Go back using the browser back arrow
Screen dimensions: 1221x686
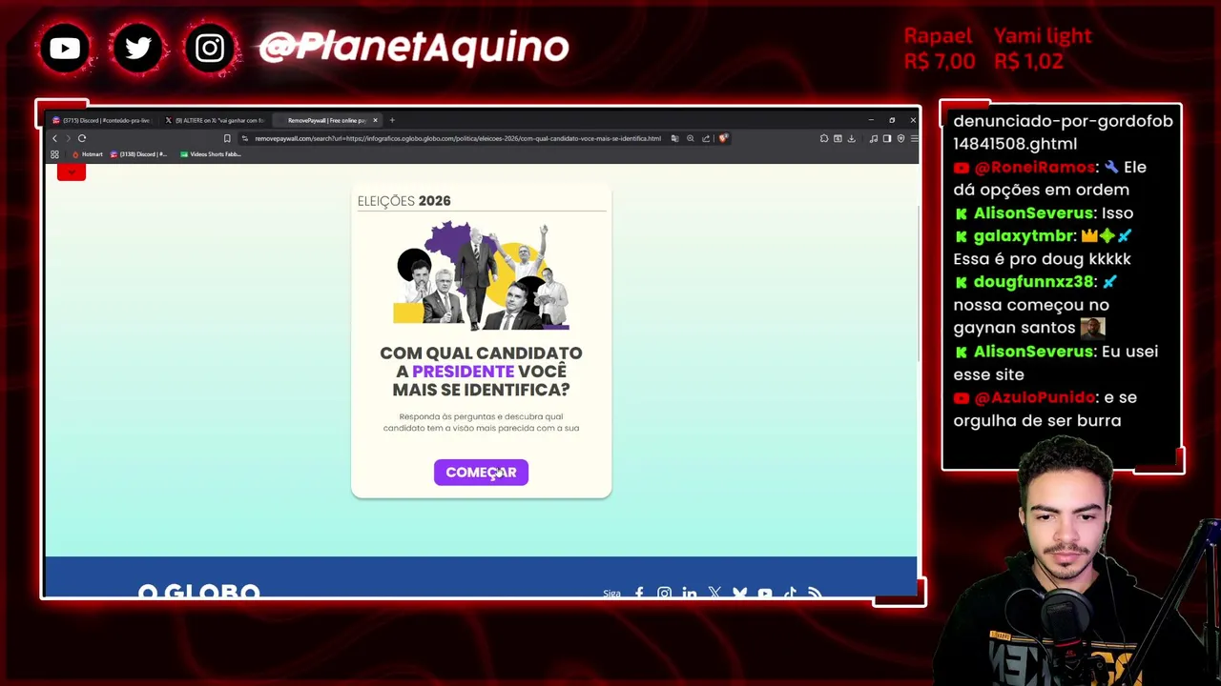[54, 138]
